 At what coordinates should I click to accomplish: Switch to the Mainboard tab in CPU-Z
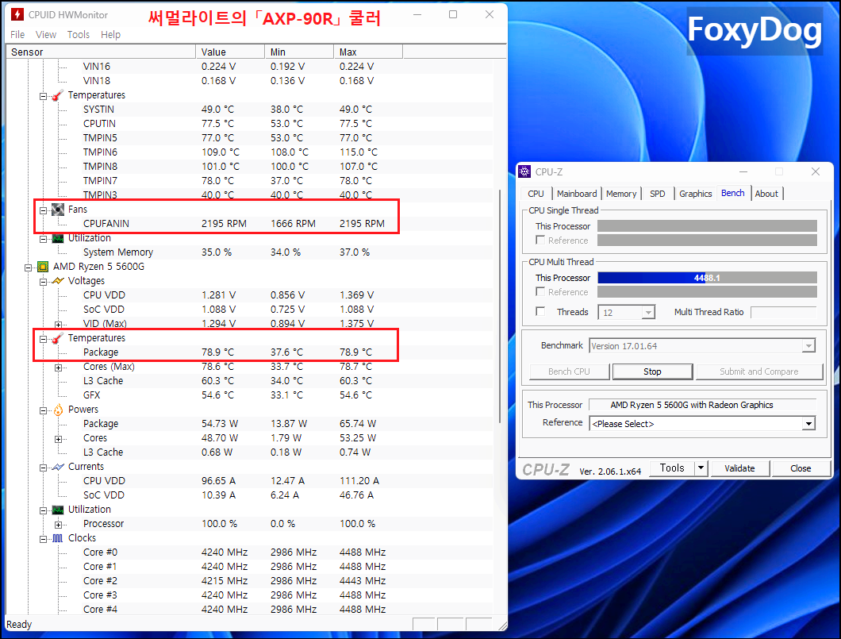coord(577,194)
